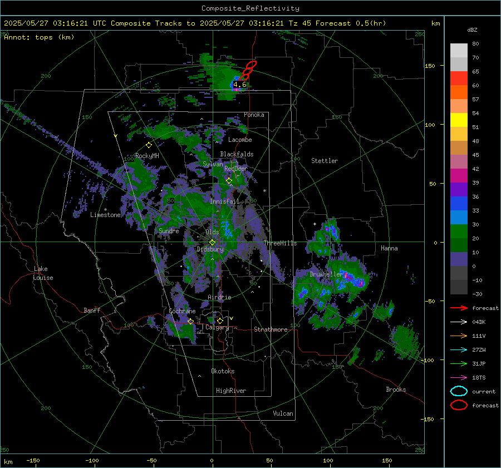
Task: Click the red forecast ellipse legend icon
Action: [x=459, y=405]
